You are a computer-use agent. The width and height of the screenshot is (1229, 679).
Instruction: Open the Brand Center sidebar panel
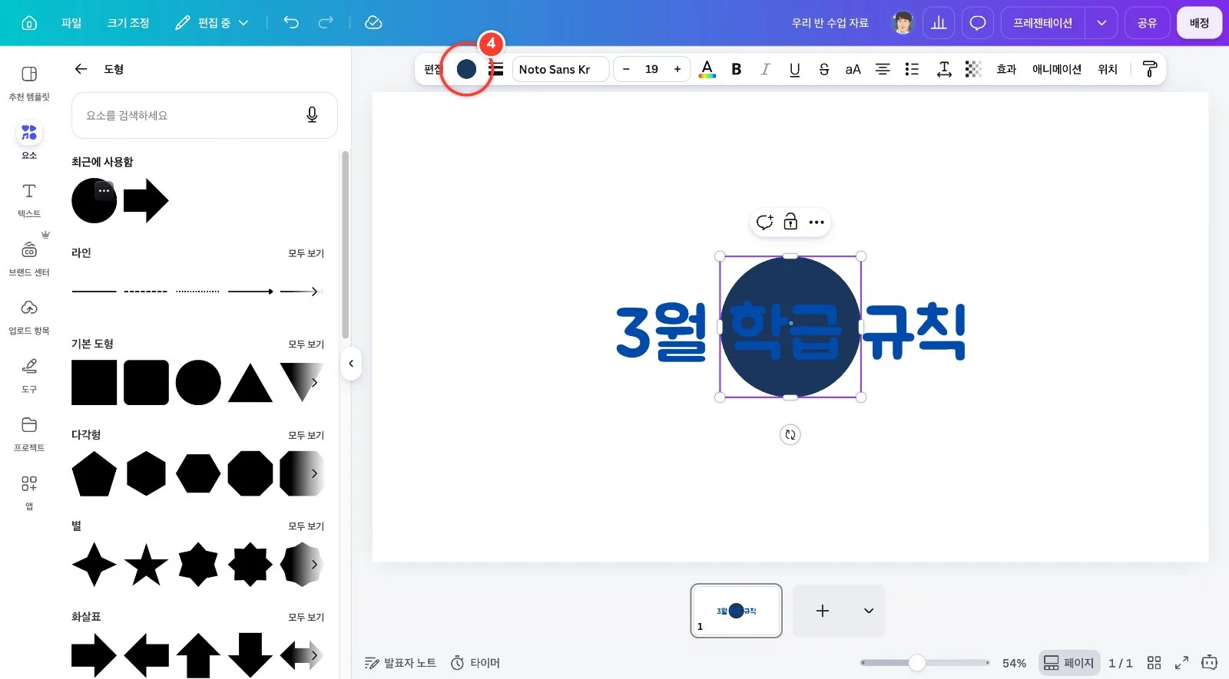point(29,258)
